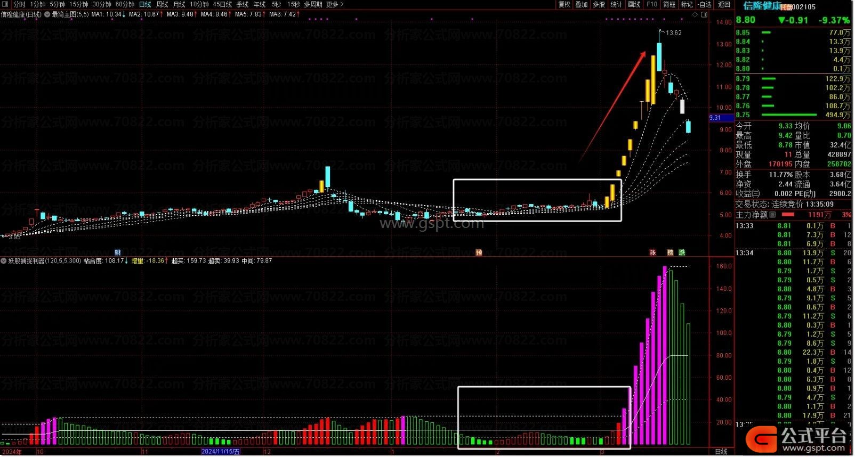
Task: Click the 粘合度: 108.17 indicator value
Action: [x=106, y=261]
